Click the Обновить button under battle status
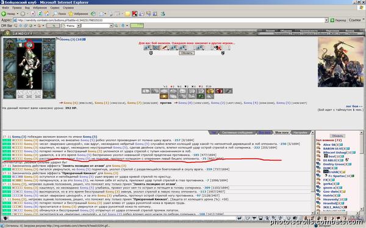 point(187,53)
